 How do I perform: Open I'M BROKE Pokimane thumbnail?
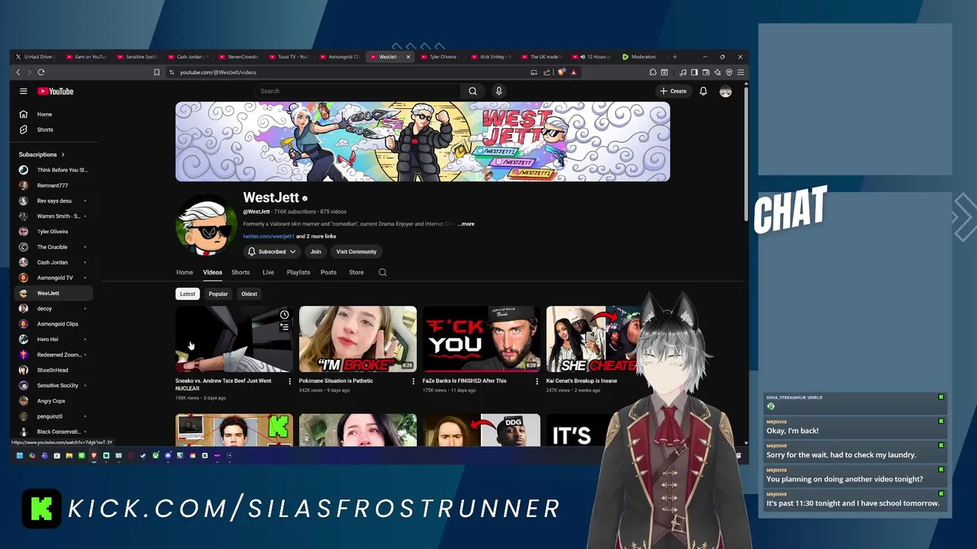click(x=358, y=339)
